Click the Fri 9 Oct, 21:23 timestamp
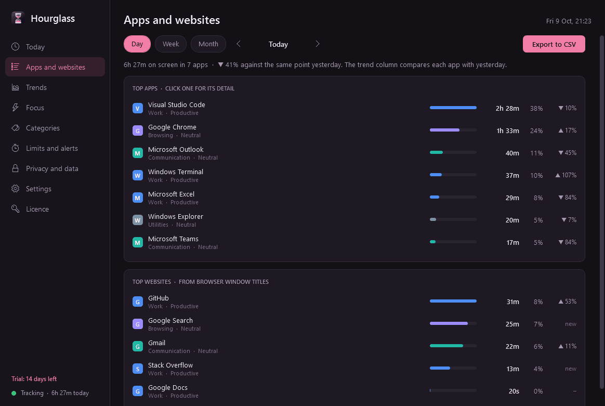Screen dimensions: 605x406 click(x=568, y=21)
